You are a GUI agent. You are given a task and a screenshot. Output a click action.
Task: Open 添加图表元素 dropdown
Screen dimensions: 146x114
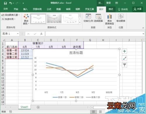(11, 15)
